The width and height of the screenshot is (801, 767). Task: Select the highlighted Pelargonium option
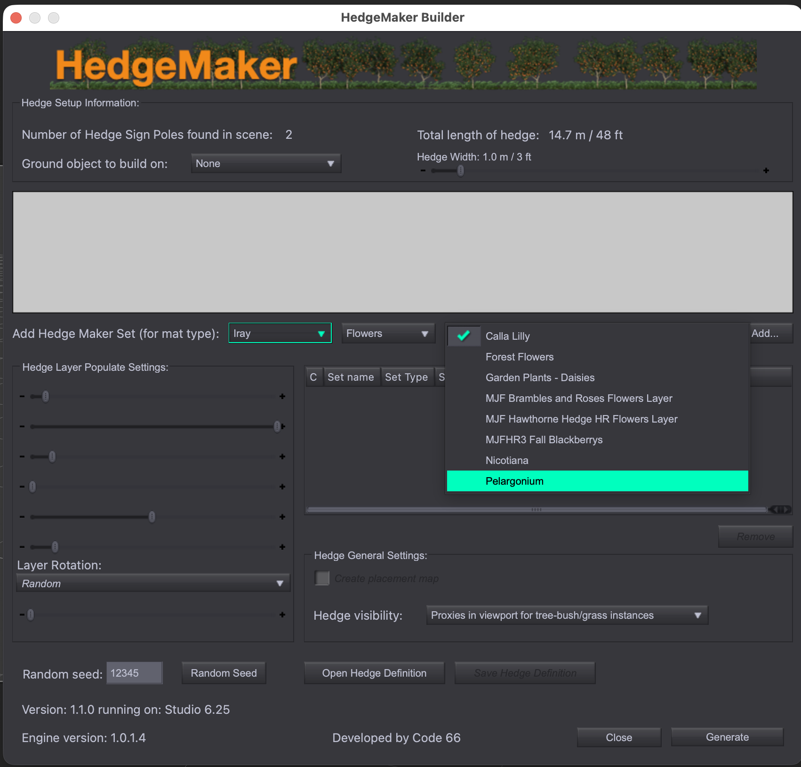pyautogui.click(x=598, y=481)
